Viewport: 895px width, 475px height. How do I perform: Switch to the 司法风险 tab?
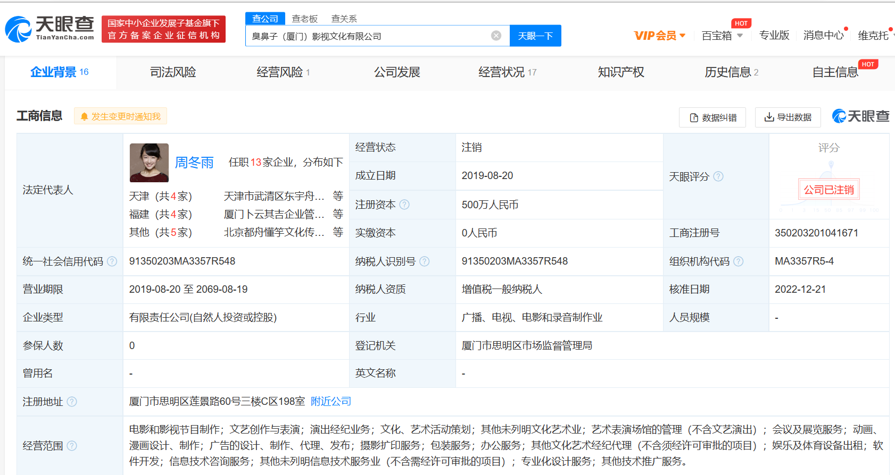(173, 72)
